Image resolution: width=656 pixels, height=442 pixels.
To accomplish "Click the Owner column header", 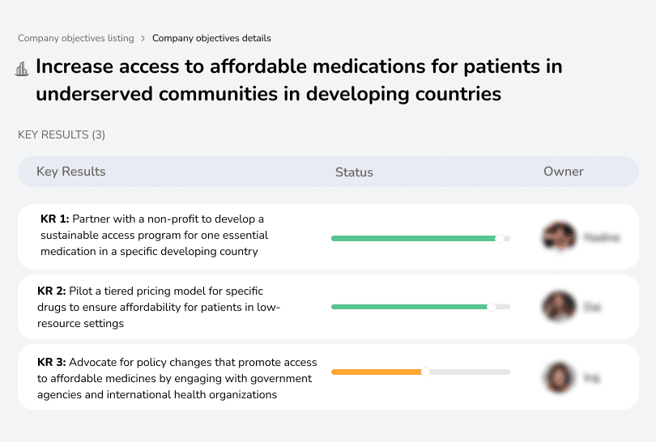I will (563, 172).
